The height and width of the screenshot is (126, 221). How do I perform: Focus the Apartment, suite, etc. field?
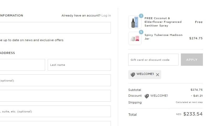pyautogui.click(x=55, y=111)
